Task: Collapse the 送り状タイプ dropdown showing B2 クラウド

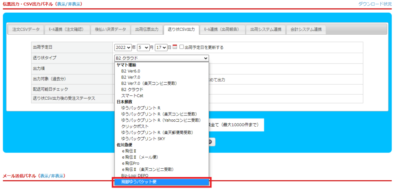Action: [x=162, y=58]
